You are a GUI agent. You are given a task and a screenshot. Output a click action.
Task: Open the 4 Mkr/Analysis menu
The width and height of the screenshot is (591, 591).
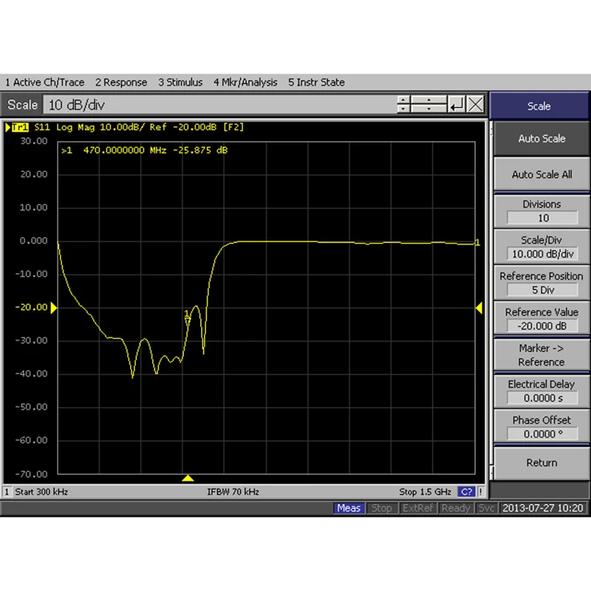tap(245, 82)
